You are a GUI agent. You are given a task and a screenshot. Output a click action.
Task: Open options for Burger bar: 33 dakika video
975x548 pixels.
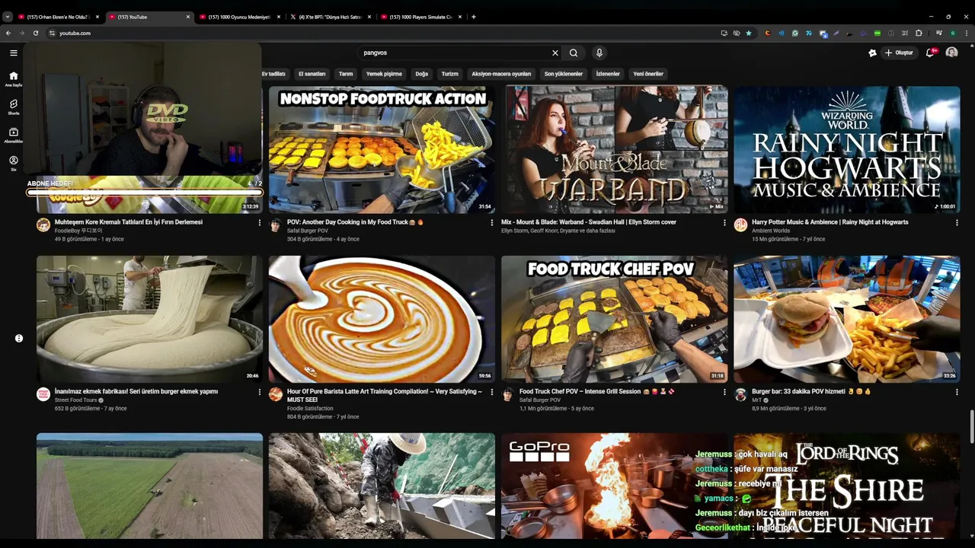[957, 392]
